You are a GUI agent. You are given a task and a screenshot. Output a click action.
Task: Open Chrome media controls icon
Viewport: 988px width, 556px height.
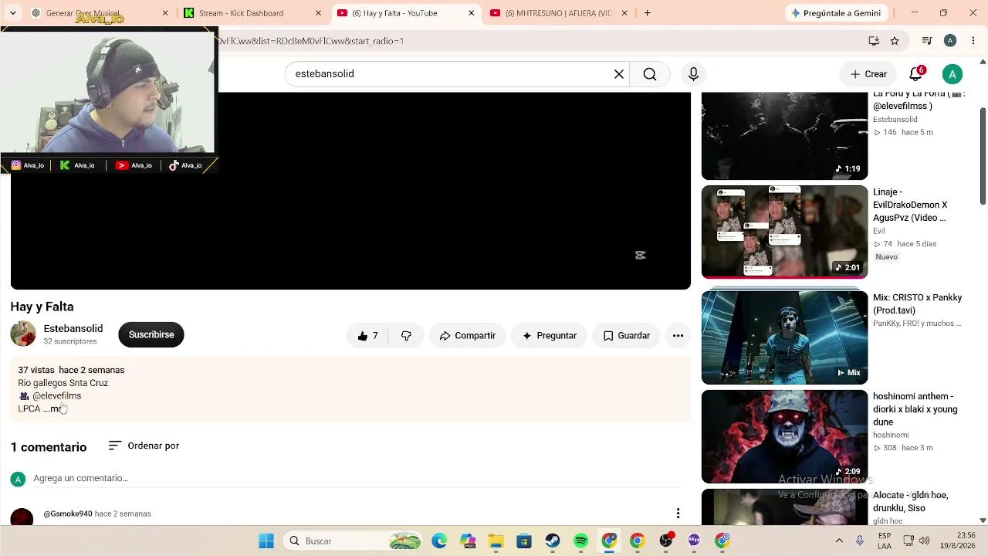pyautogui.click(x=927, y=41)
